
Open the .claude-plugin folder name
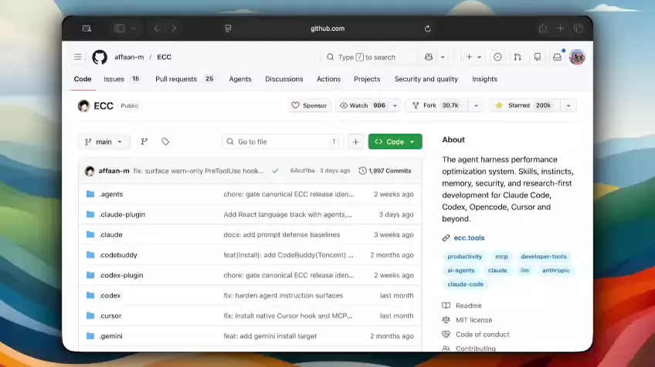click(122, 214)
